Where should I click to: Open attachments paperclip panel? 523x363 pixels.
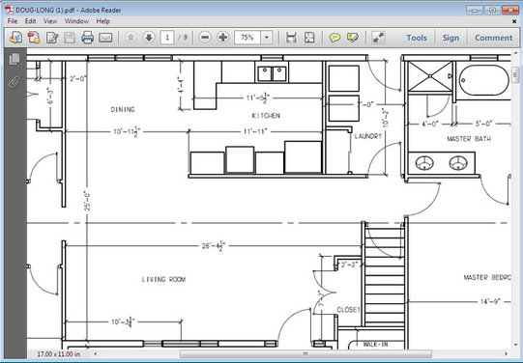pyautogui.click(x=15, y=82)
